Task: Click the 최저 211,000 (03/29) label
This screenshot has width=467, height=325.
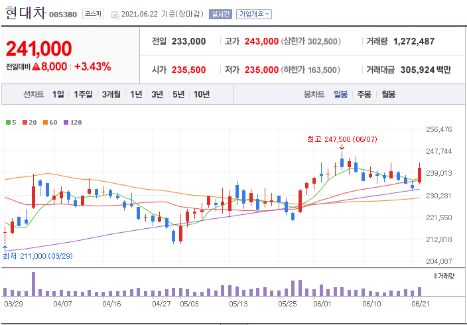Action: tap(38, 256)
